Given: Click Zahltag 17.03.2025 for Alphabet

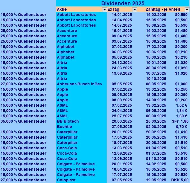Looking at the screenshot, I should [x=156, y=47].
